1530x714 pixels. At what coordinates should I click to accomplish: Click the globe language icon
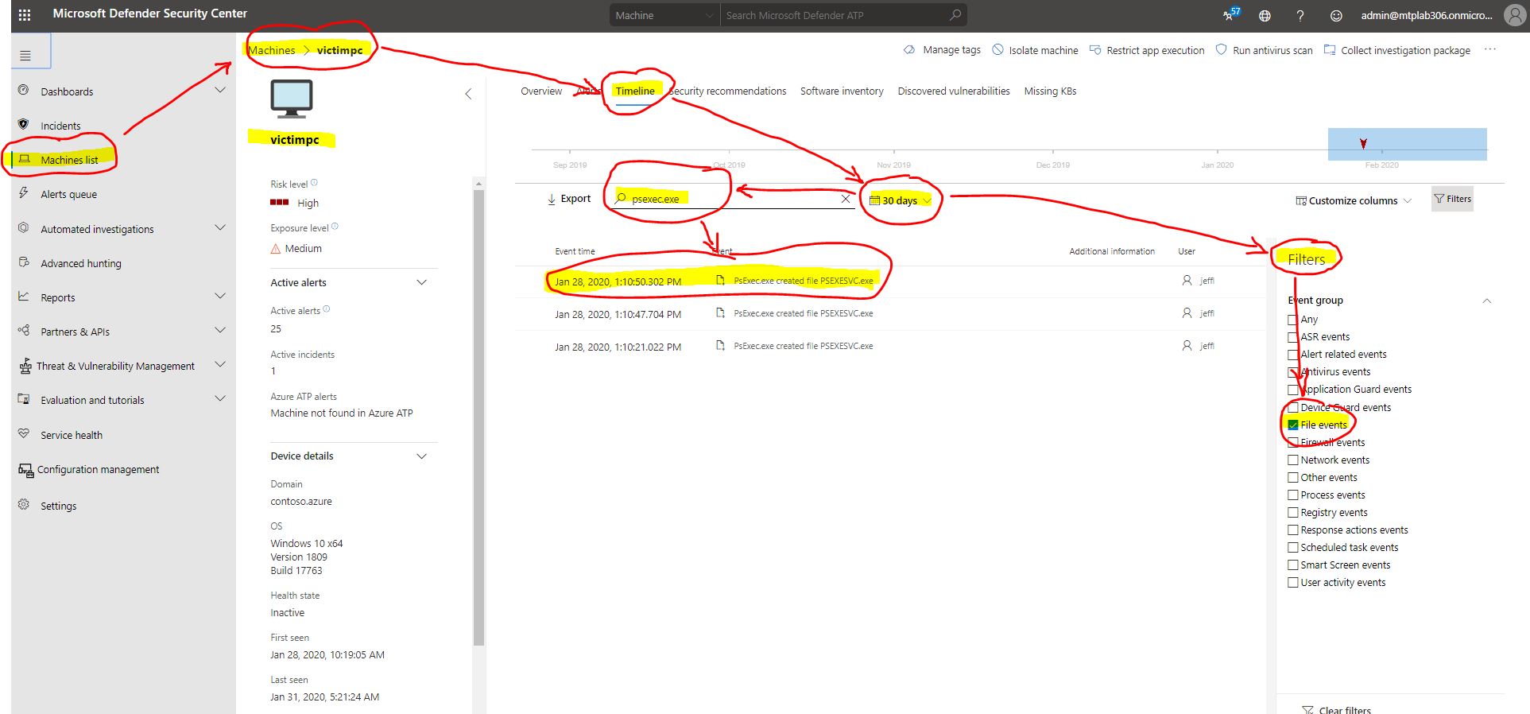1265,15
